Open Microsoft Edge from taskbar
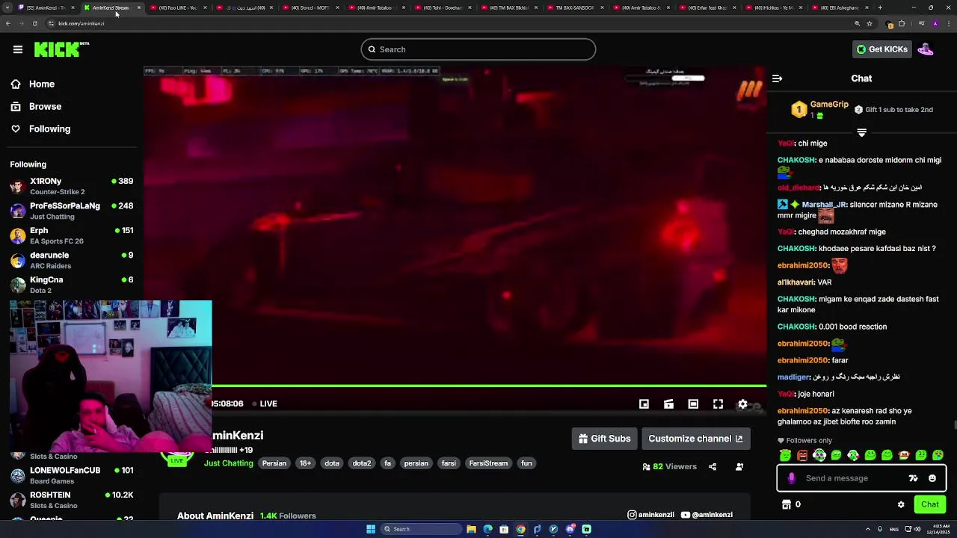The image size is (957, 538). click(487, 529)
